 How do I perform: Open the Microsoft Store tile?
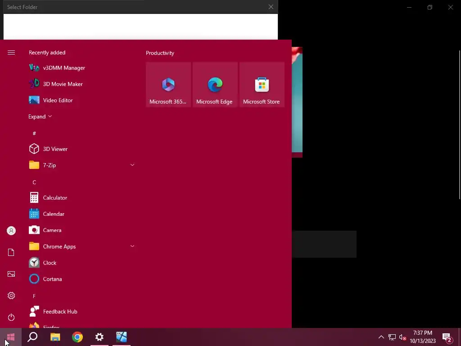tap(262, 85)
